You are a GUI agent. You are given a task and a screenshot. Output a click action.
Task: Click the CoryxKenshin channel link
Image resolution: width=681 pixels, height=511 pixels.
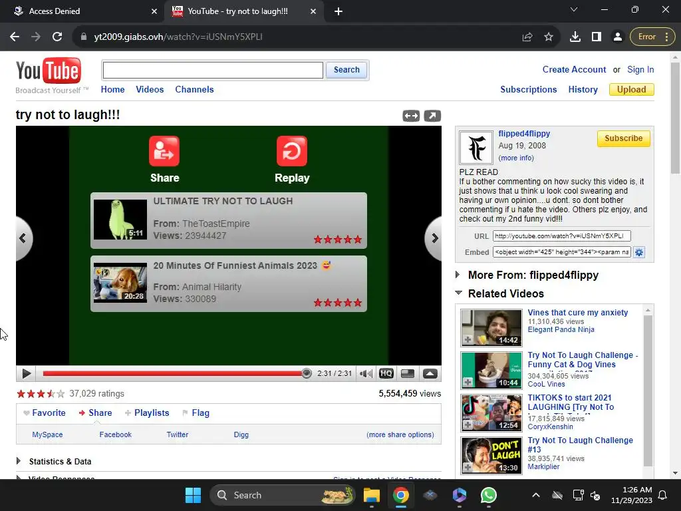point(550,426)
